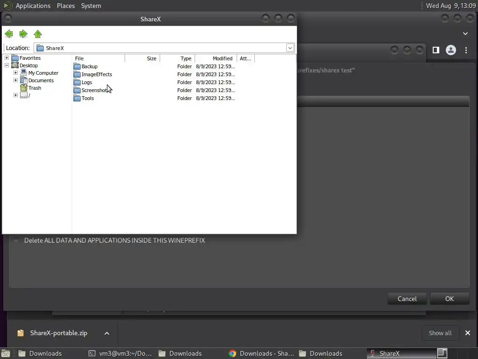478x359 pixels.
Task: Click the Type cell of Tools row
Action: coord(184,98)
